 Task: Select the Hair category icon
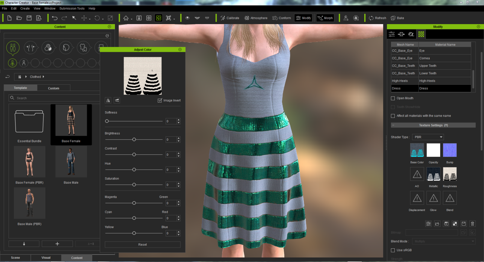(x=66, y=48)
